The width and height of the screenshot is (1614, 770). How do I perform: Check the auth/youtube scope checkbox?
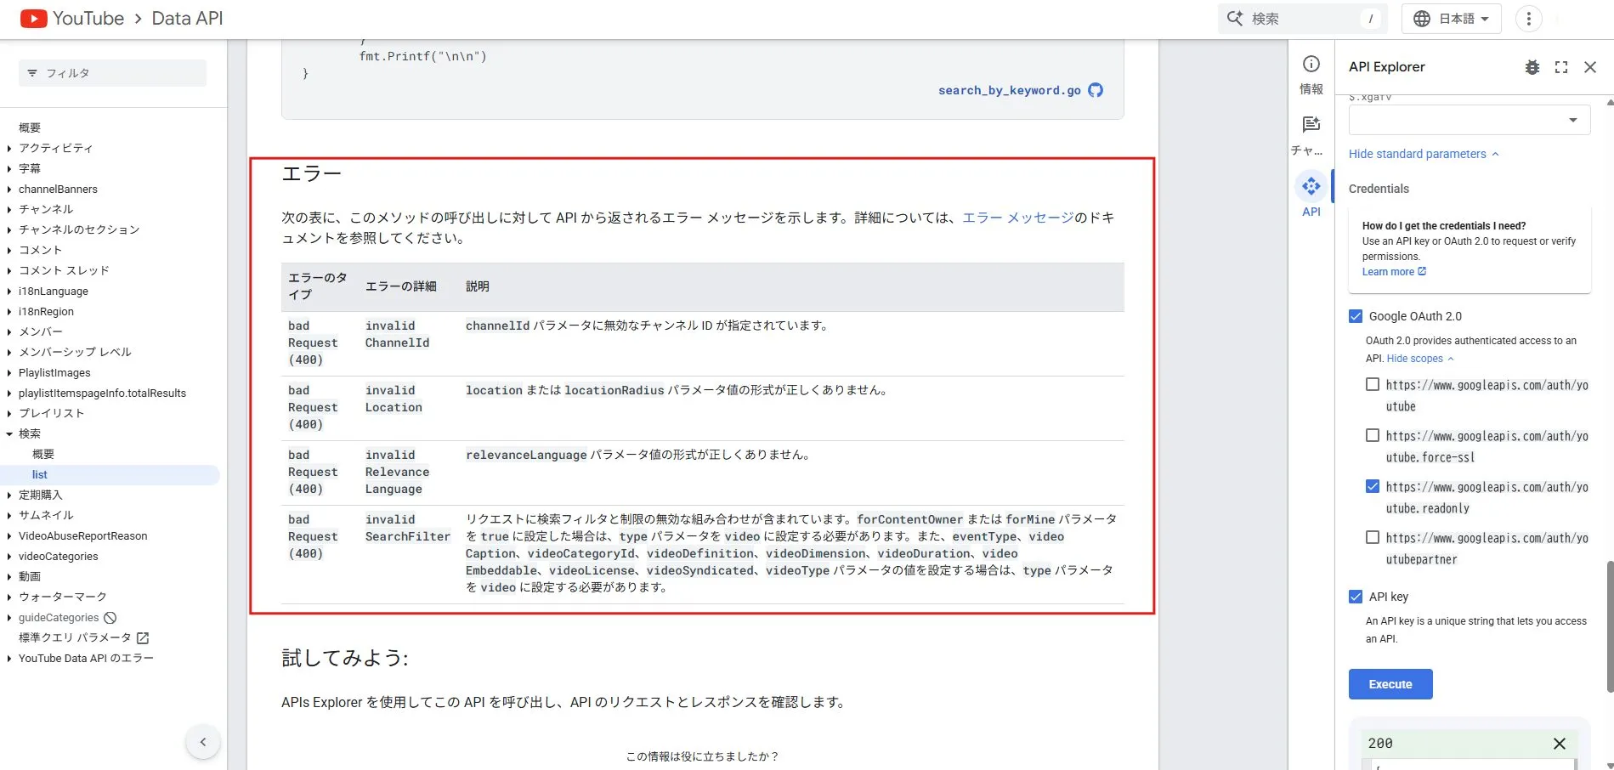[1373, 384]
